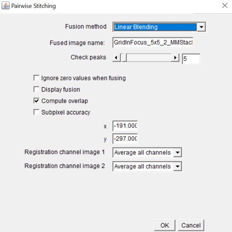
Task: Expand Registration channel image 1 dropdown
Action: pos(178,153)
